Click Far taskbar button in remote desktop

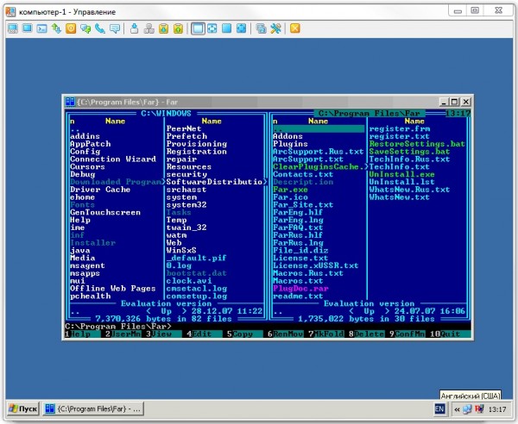93,408
